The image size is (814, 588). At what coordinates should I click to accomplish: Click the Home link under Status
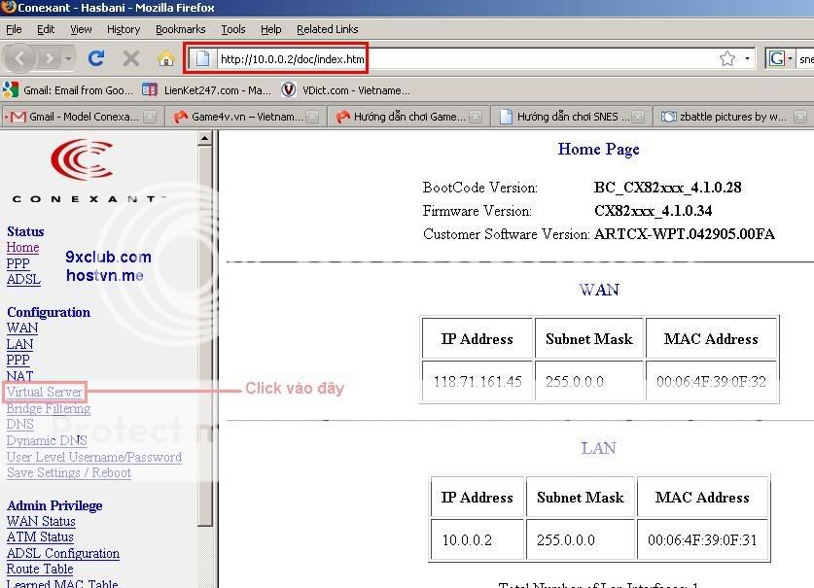(22, 248)
